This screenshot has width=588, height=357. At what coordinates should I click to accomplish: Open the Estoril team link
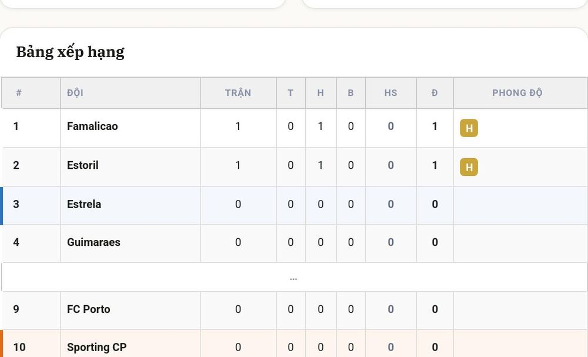[82, 165]
